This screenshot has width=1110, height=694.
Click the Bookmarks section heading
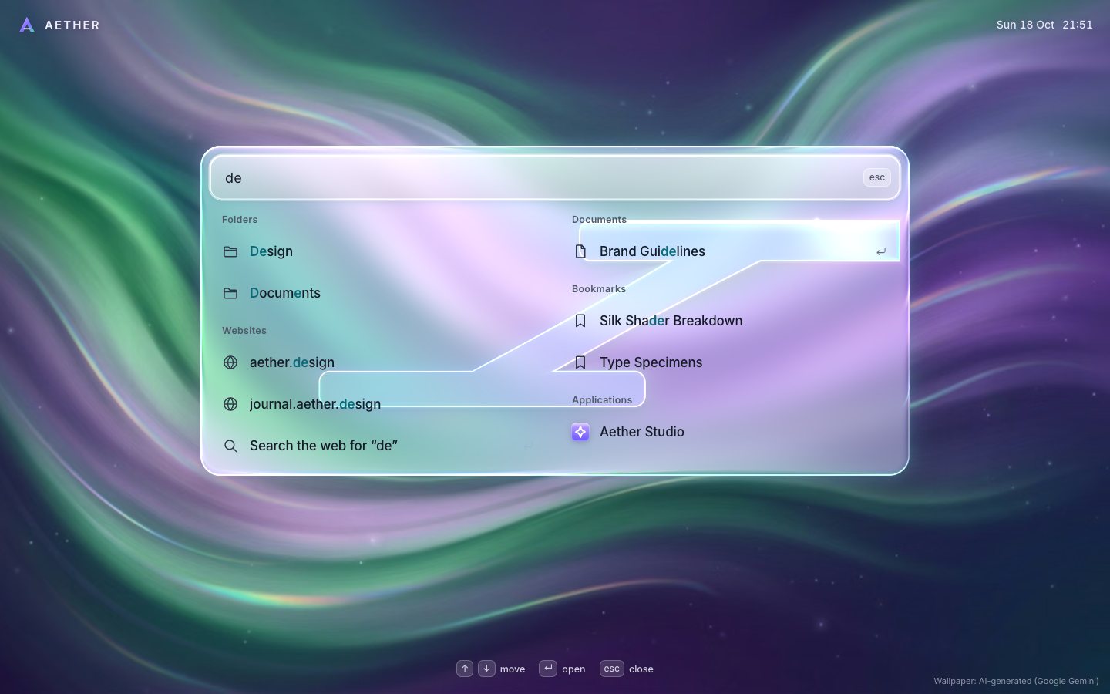point(599,289)
